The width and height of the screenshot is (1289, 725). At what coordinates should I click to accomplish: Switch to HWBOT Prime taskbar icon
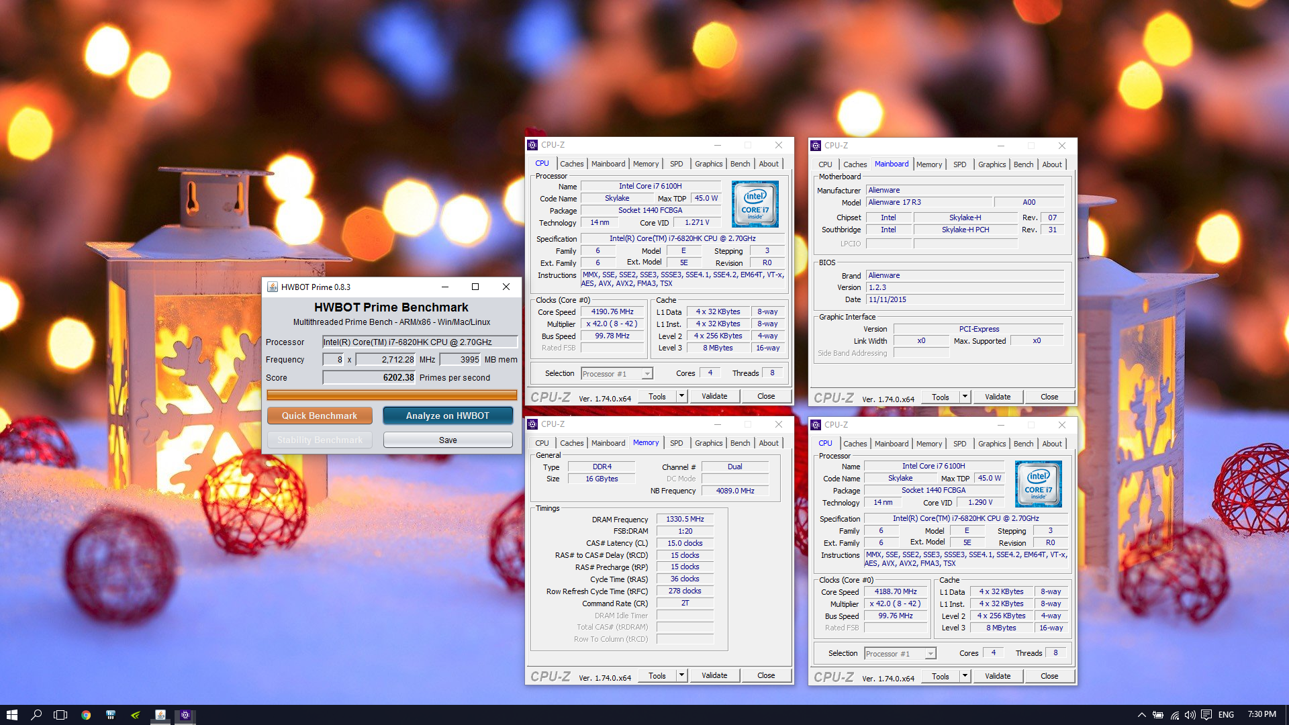[x=160, y=715]
